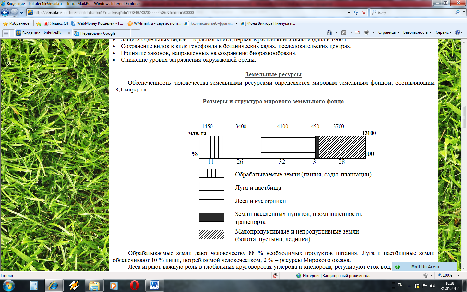
Task: Click the Read mail envelope icon
Action: point(357,32)
